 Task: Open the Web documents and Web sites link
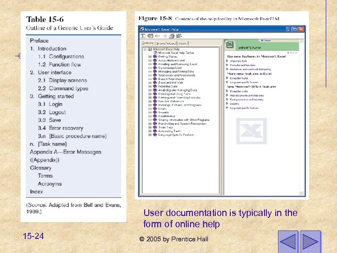coord(247,96)
